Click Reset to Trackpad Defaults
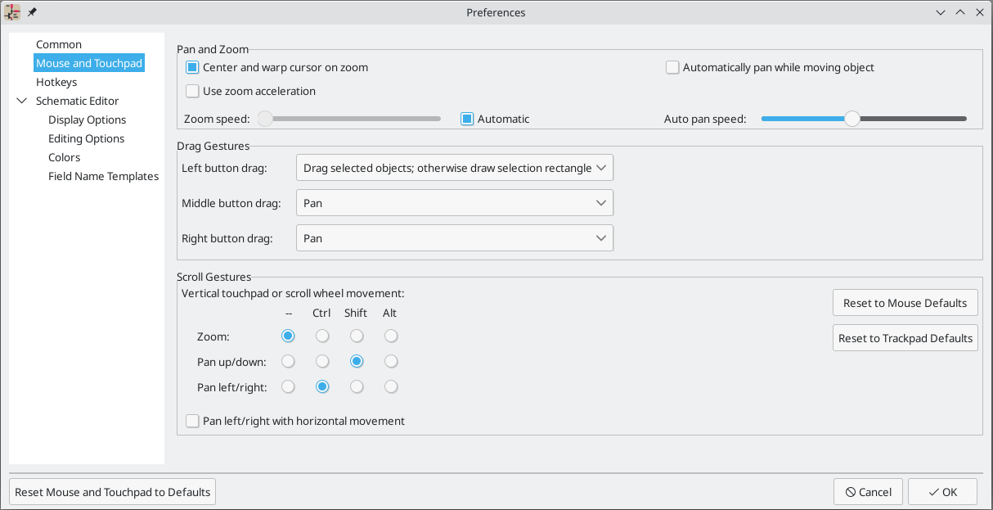The image size is (993, 510). tap(905, 337)
